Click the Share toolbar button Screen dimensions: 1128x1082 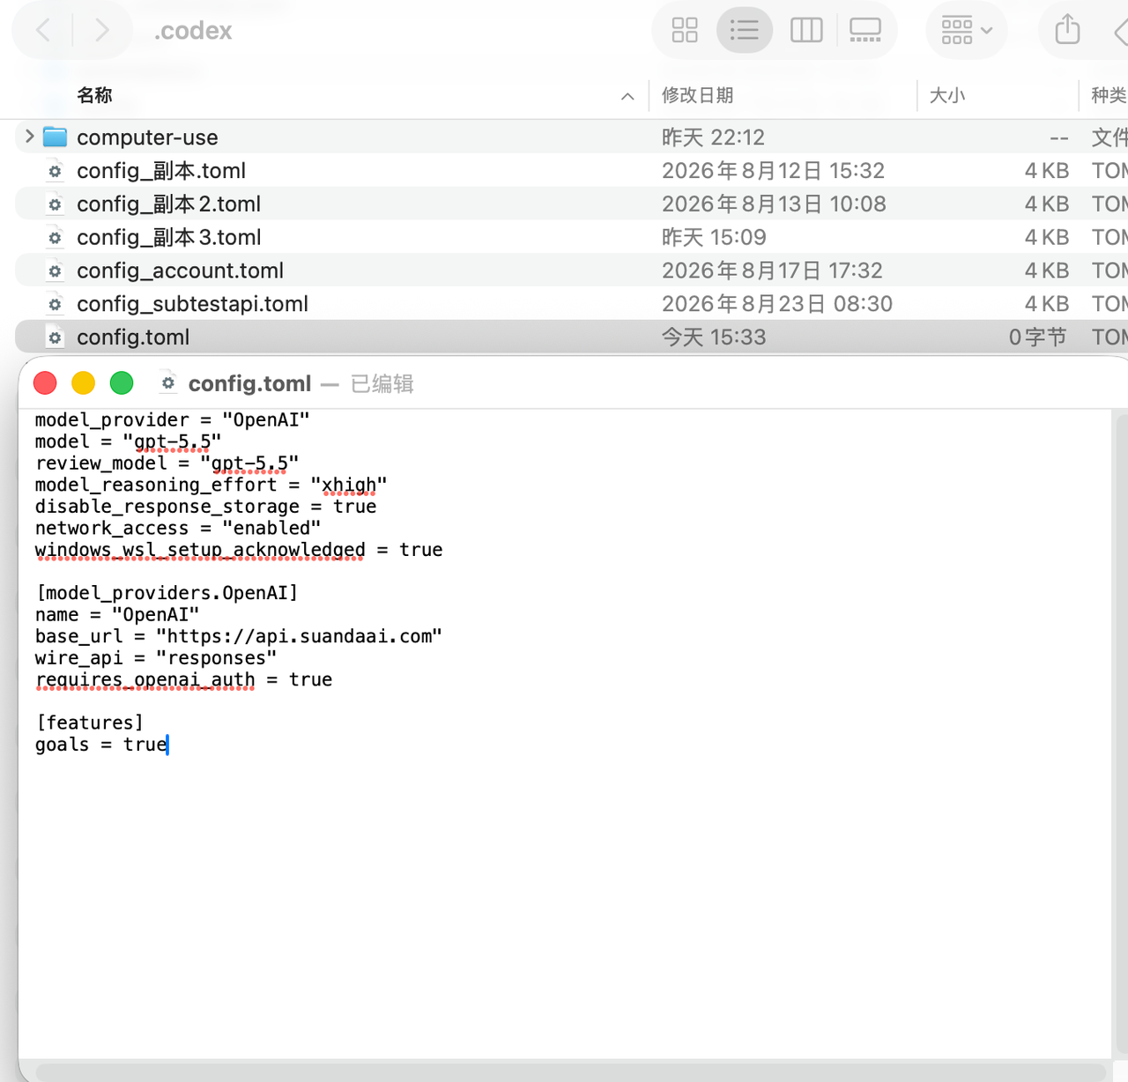[x=1067, y=29]
